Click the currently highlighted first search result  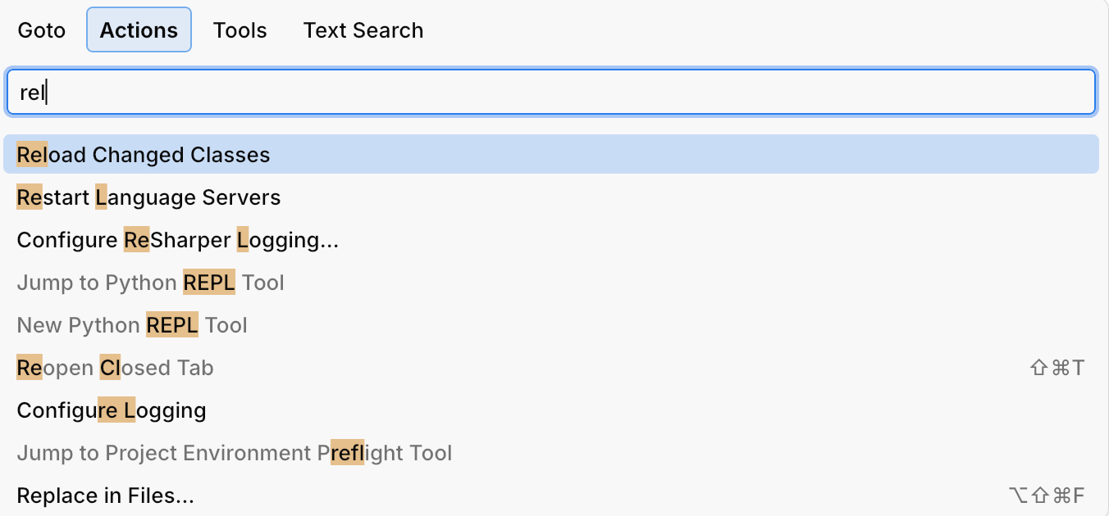coord(142,154)
